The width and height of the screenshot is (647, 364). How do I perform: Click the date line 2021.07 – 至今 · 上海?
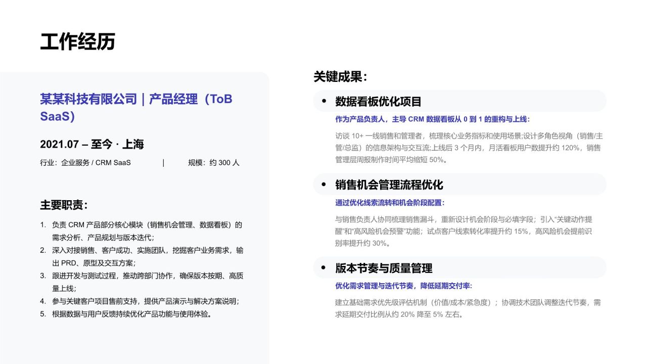tap(92, 145)
